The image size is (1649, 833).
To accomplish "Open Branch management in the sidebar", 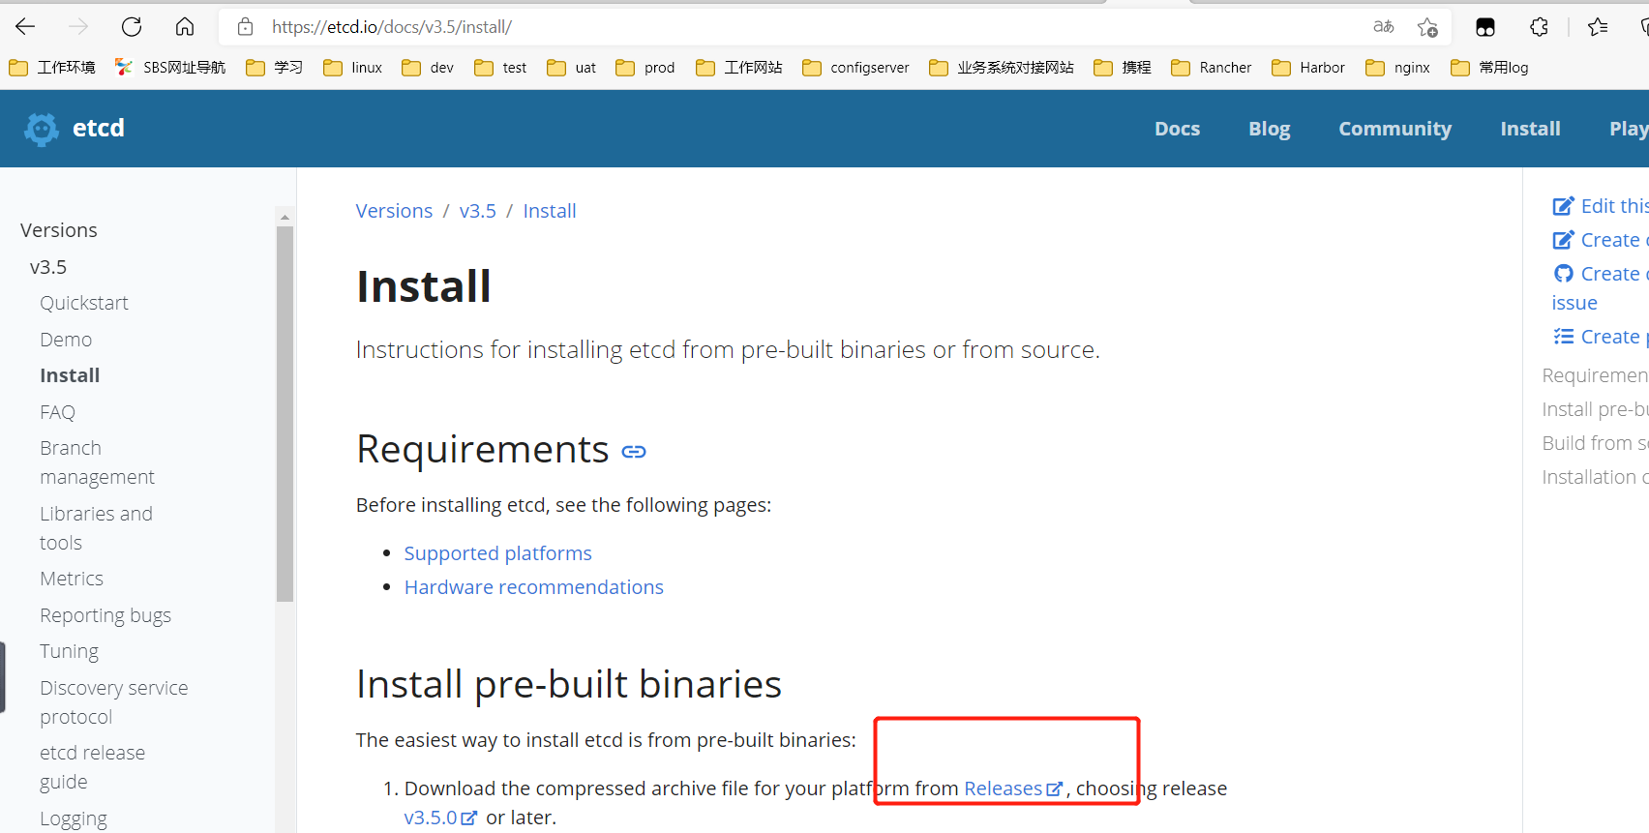I will tap(97, 462).
